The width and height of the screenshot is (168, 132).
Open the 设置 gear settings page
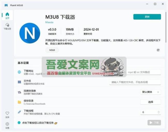click(7, 125)
